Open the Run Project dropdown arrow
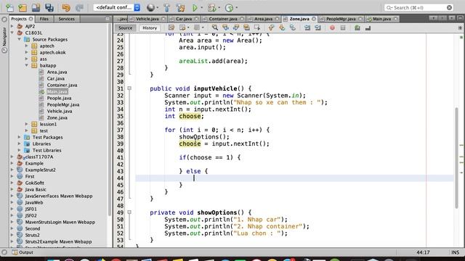Screen dimensions: 465x261 click(x=202, y=8)
